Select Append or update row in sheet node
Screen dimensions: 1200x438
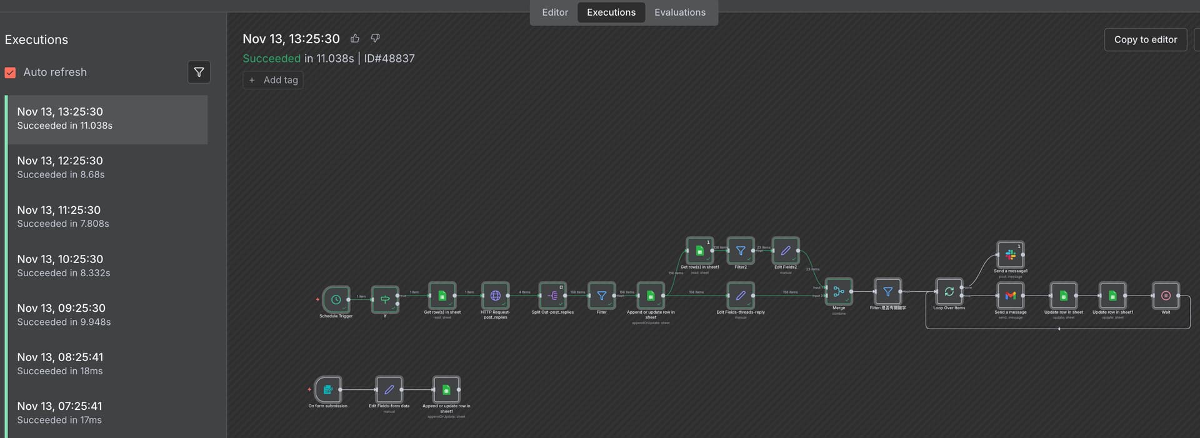651,296
